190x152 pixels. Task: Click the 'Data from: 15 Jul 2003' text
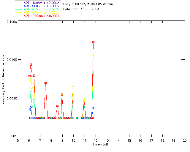[x=81, y=9]
